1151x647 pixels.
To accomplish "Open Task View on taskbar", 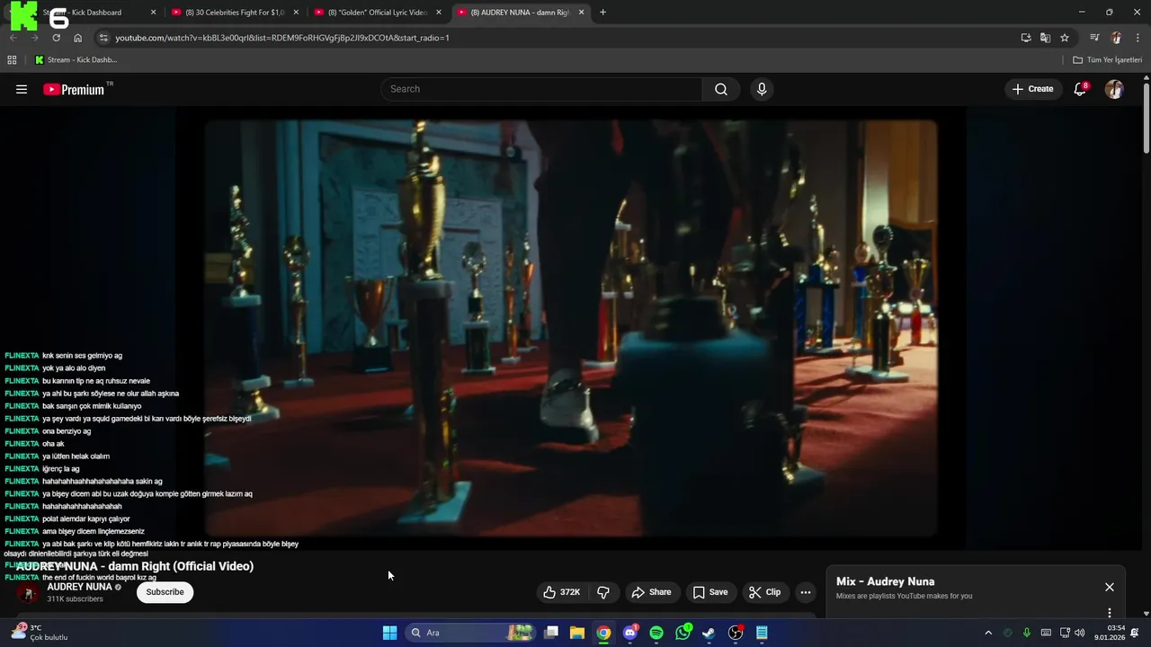I will pos(551,633).
